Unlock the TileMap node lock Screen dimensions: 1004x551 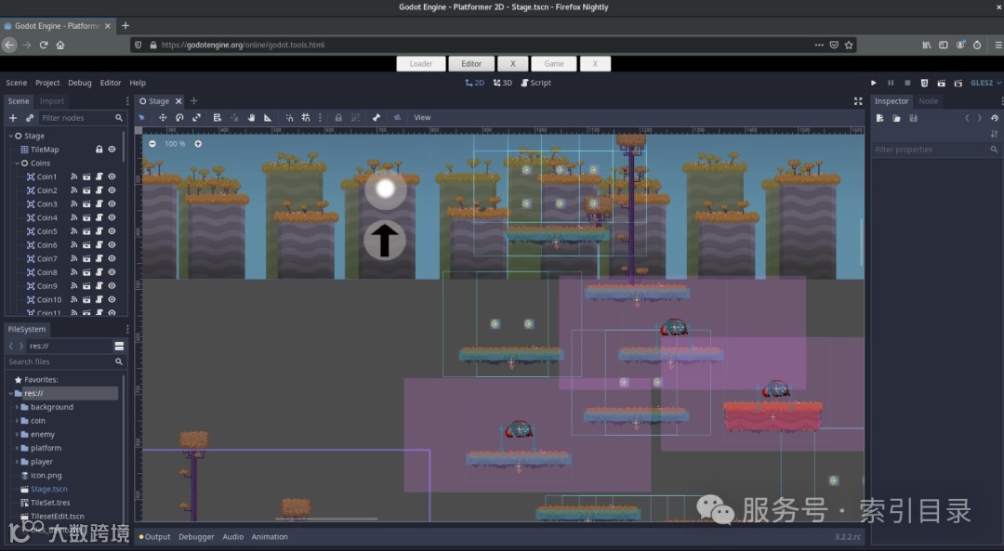click(99, 149)
